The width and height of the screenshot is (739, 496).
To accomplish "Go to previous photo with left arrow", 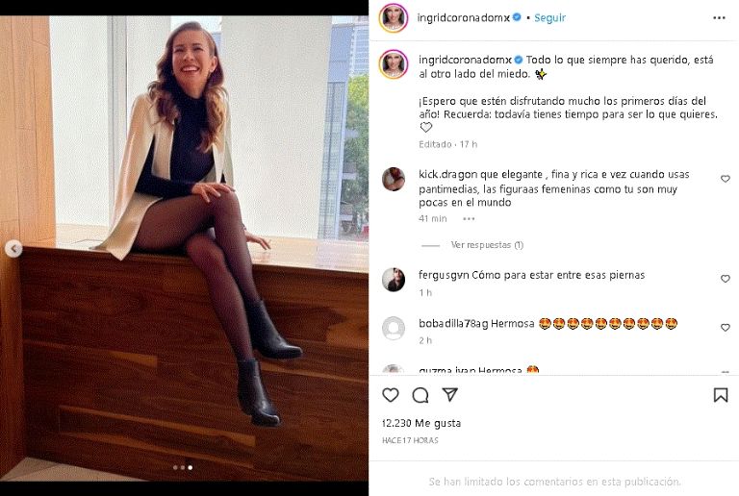I will pos(13,249).
